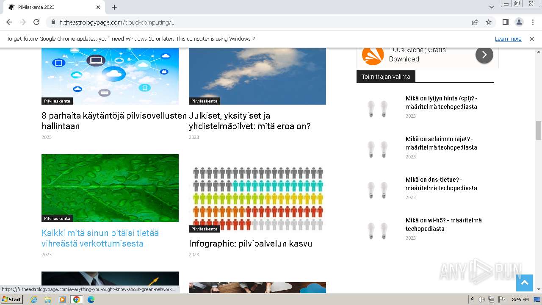The height and width of the screenshot is (305, 542).
Task: Open the volume speaker tray icon
Action: 481,299
